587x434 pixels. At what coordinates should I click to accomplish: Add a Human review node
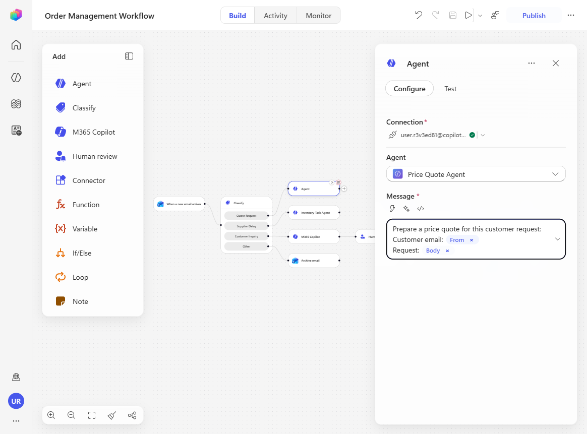(93, 156)
